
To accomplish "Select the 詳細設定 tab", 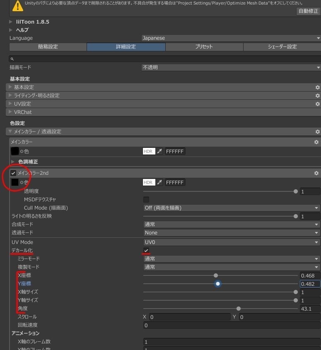I will click(x=126, y=47).
